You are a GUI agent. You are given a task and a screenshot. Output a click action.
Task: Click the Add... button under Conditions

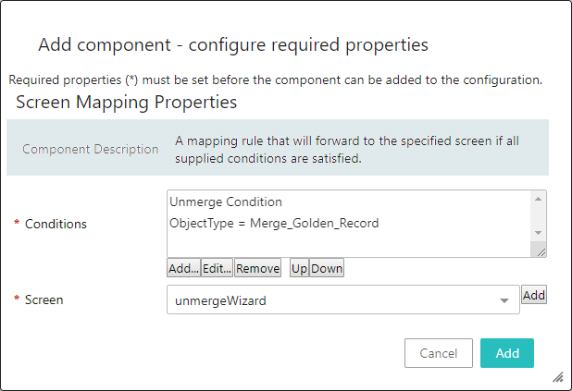coord(183,268)
